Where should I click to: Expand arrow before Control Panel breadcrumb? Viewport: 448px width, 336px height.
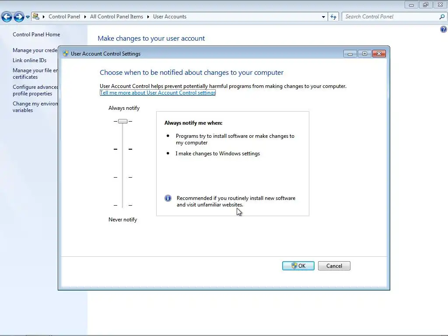pyautogui.click(x=44, y=17)
